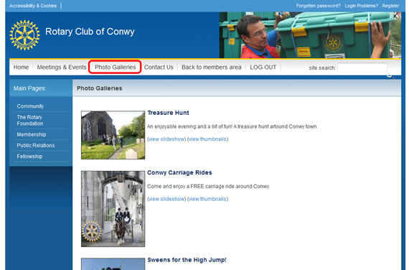Viewport: 409px width, 270px height.
Task: Click 'An enjoyable evening' description text
Action: pos(232,126)
